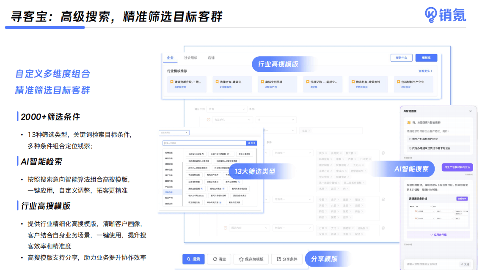The height and width of the screenshot is (270, 482).
Task: Open the 模板库 button
Action: tap(426, 58)
